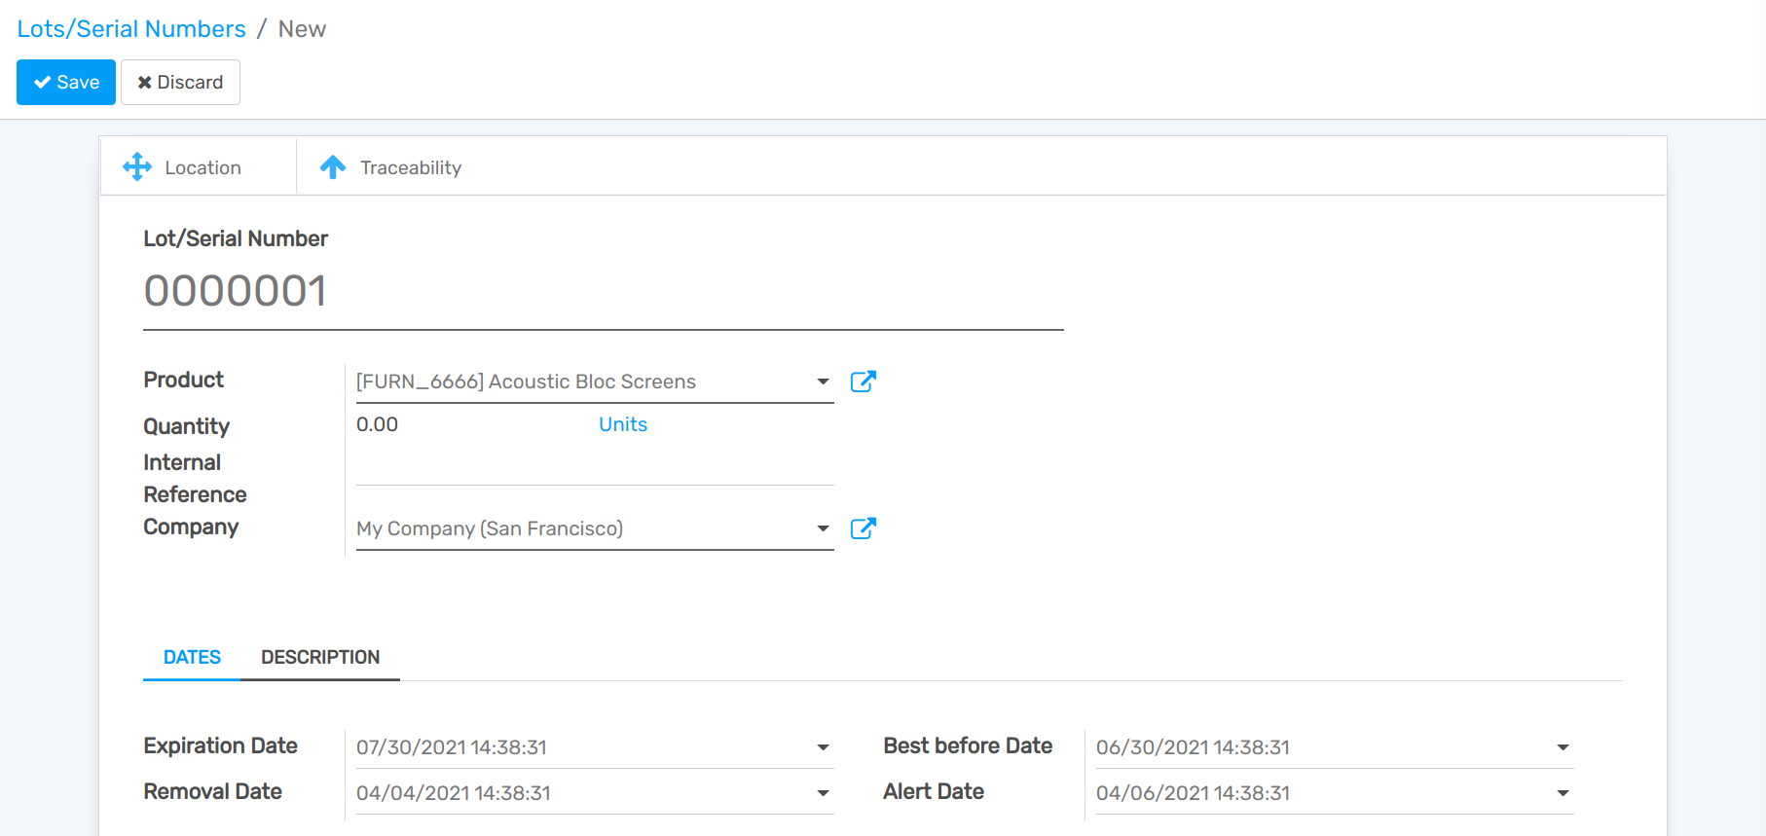Click the Internal Reference input field
The image size is (1766, 836).
594,471
